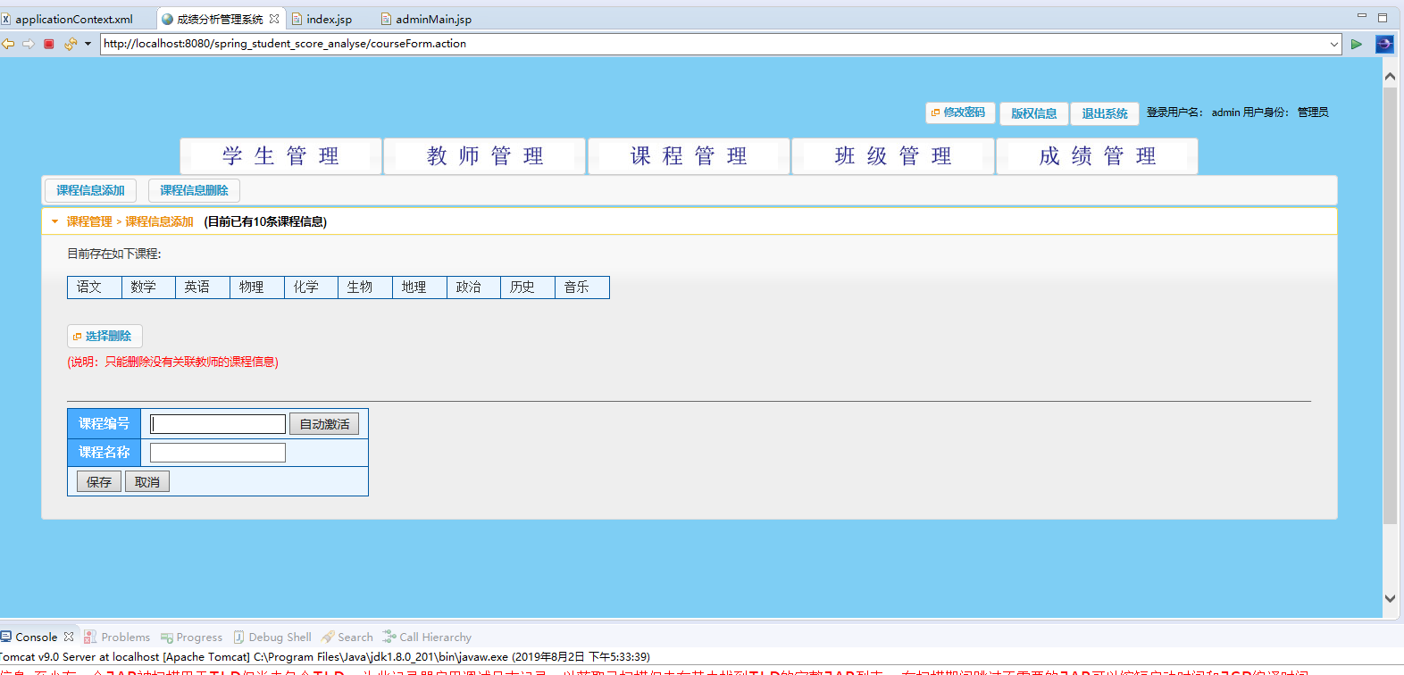
Task: Click the URL address field
Action: pyautogui.click(x=714, y=44)
